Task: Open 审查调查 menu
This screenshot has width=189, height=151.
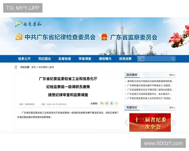Action: point(85,59)
